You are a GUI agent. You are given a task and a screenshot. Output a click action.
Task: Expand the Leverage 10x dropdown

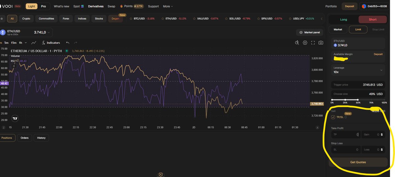(358, 70)
